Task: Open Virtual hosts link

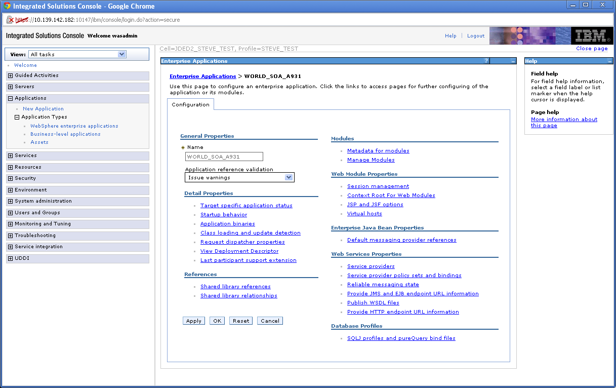Action: [x=364, y=214]
